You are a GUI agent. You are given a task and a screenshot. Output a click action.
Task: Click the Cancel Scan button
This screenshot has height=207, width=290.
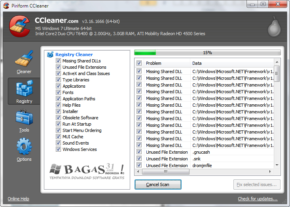pos(158,184)
